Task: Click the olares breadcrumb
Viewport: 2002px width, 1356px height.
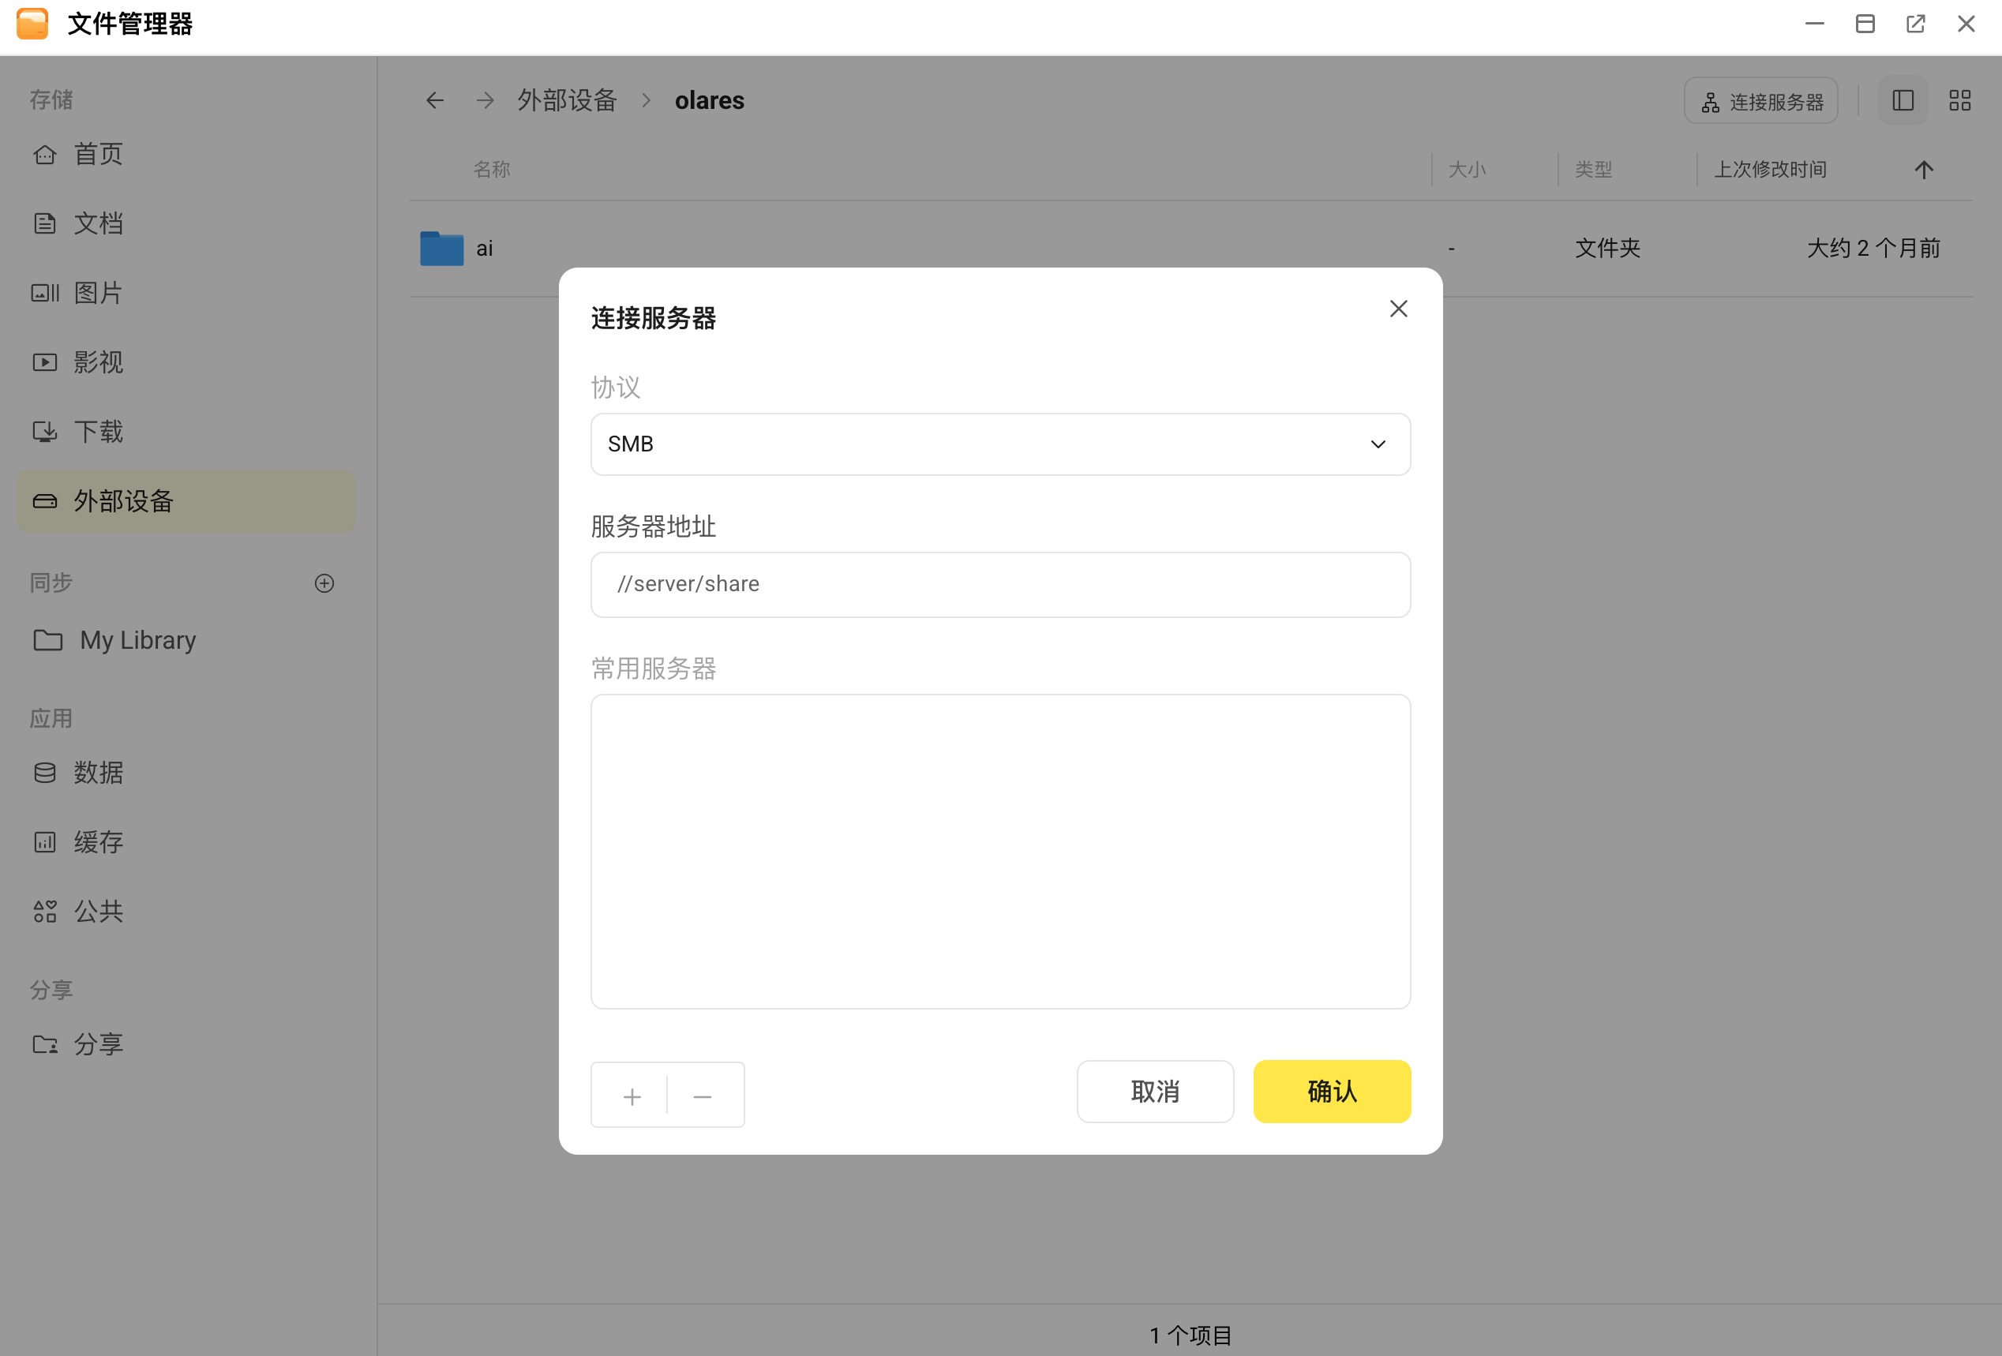Action: pos(709,101)
